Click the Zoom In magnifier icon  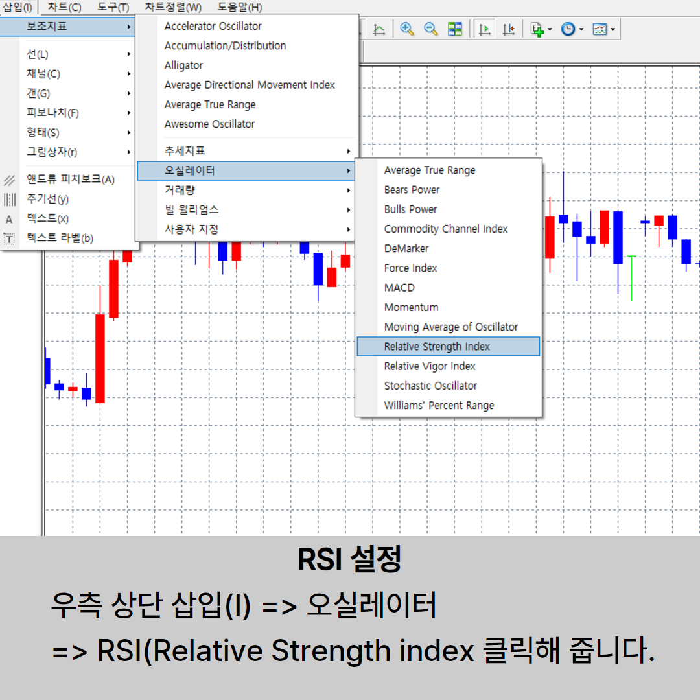407,29
